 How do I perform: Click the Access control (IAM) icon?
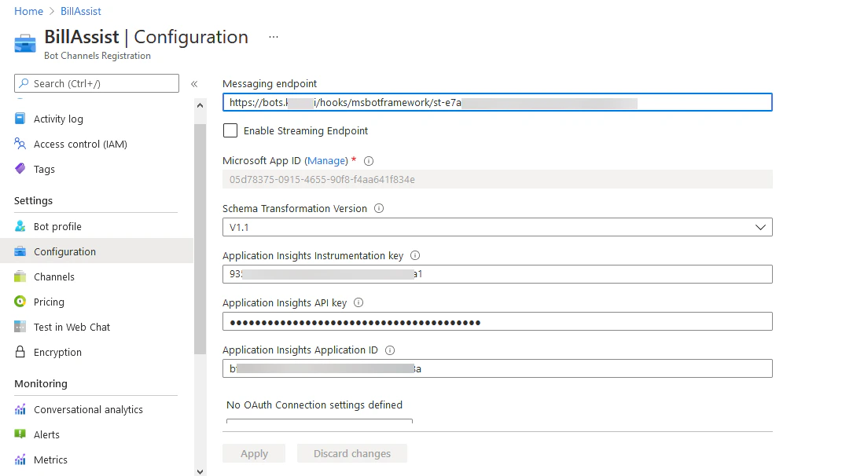[20, 144]
